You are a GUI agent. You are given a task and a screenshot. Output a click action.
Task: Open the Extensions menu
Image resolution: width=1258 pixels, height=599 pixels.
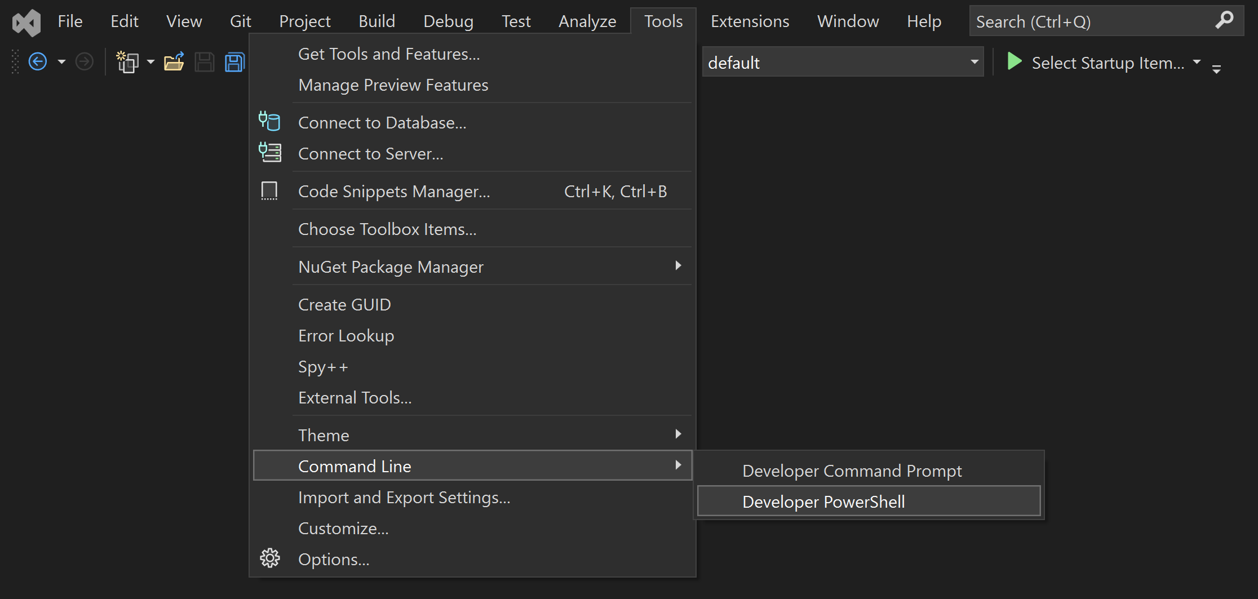coord(750,21)
